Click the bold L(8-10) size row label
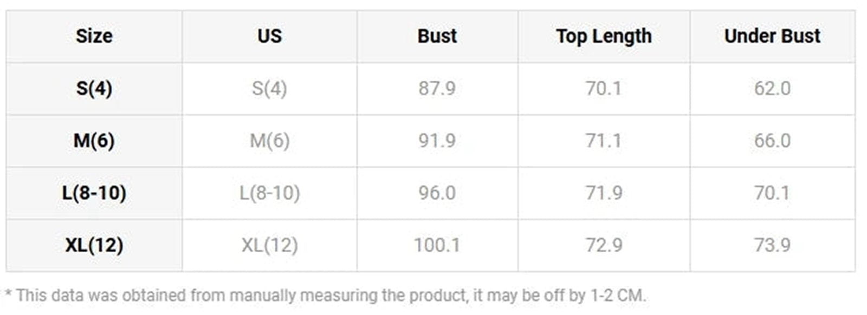 (94, 193)
